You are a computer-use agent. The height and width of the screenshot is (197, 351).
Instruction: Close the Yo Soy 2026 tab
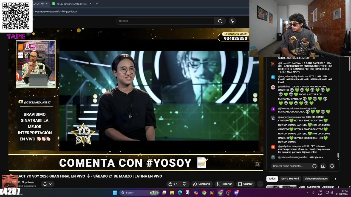pyautogui.click(x=47, y=4)
